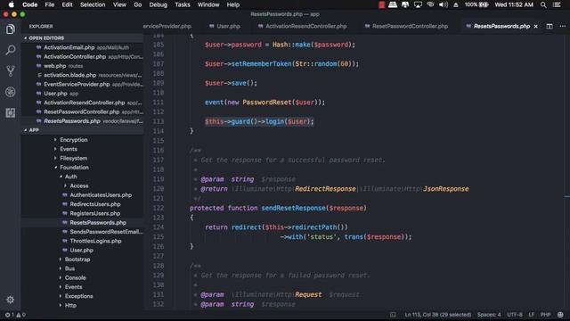Collapse the Foundation folder
This screenshot has height=321, width=570.
(74, 168)
